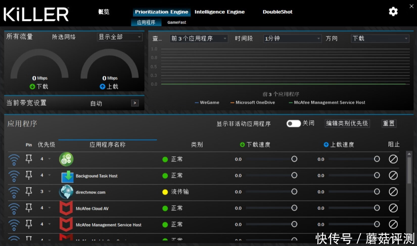Image resolution: width=417 pixels, height=246 pixels.
Task: Click the KILLER logo
Action: [36, 14]
